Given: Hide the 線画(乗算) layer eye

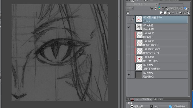Looking at the screenshot, I should 129,27.
